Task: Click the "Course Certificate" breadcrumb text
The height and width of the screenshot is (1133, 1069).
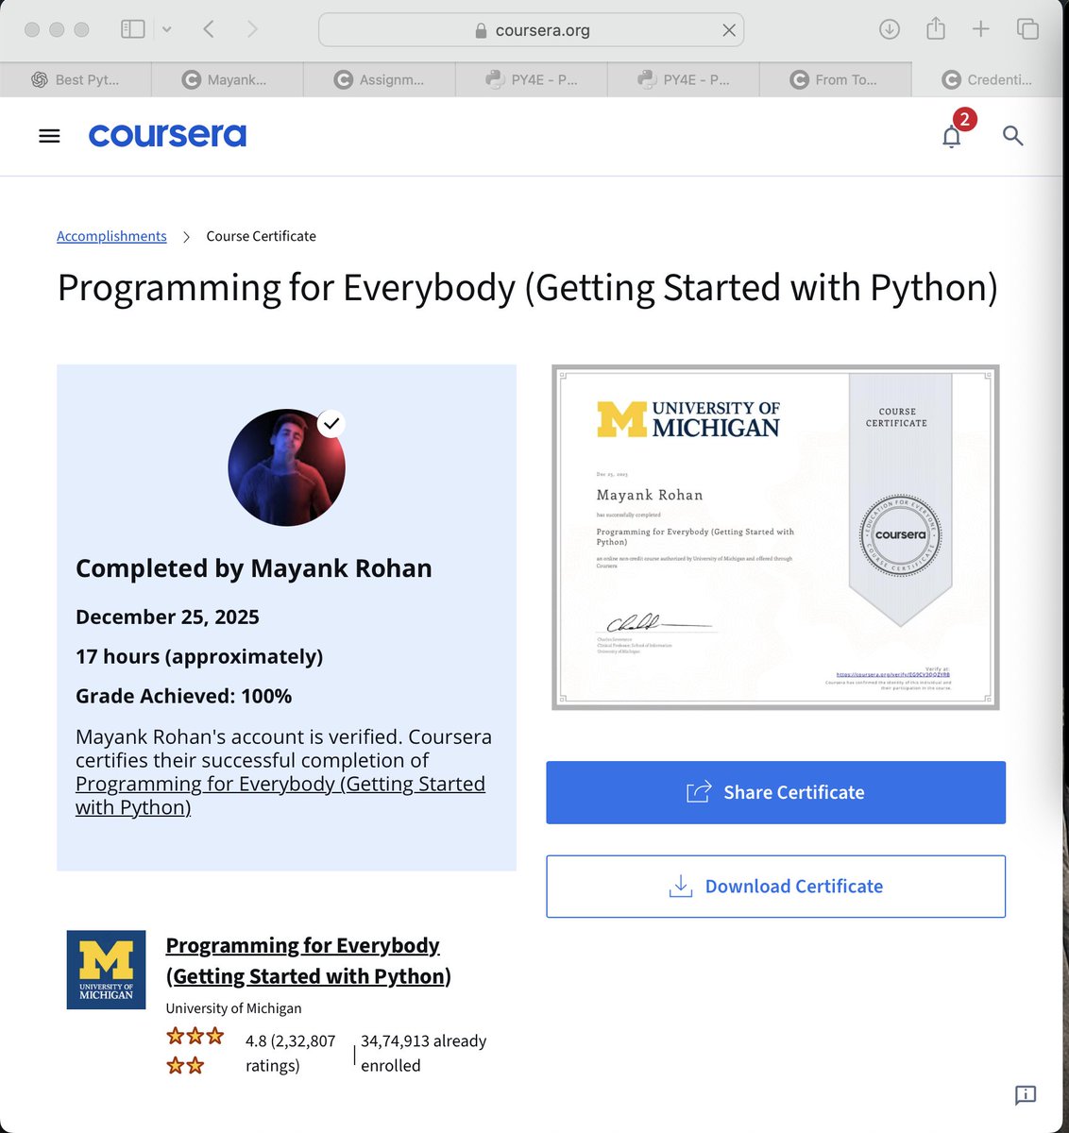Action: [x=262, y=236]
